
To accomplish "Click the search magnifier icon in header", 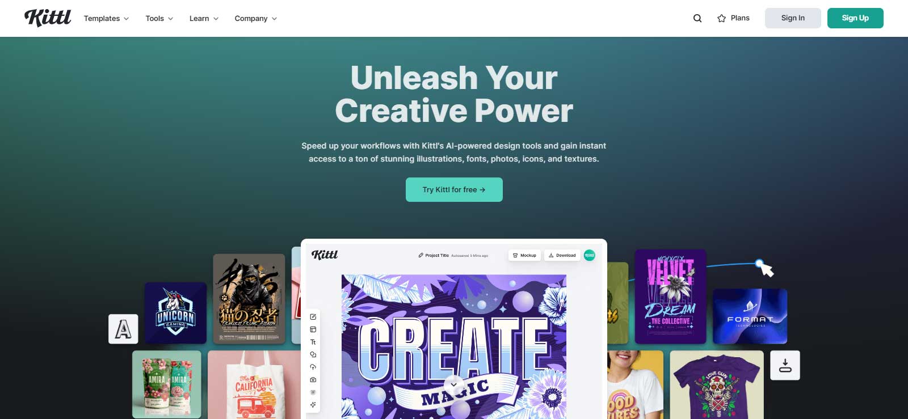I will 697,18.
